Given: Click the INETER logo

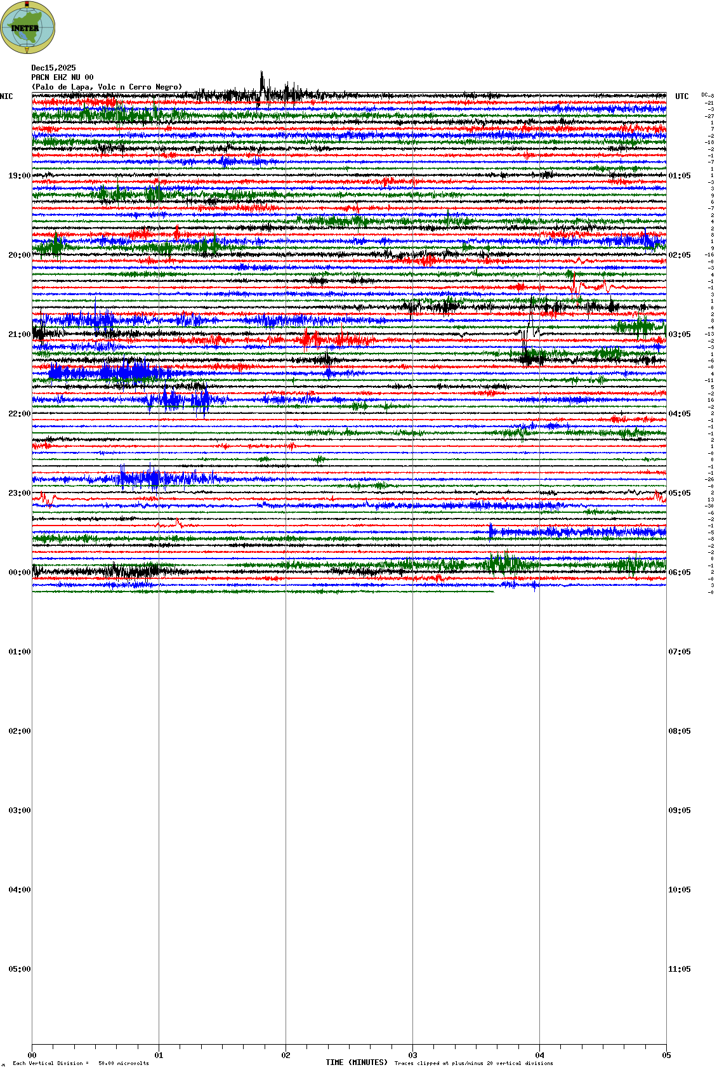Looking at the screenshot, I should coord(28,27).
